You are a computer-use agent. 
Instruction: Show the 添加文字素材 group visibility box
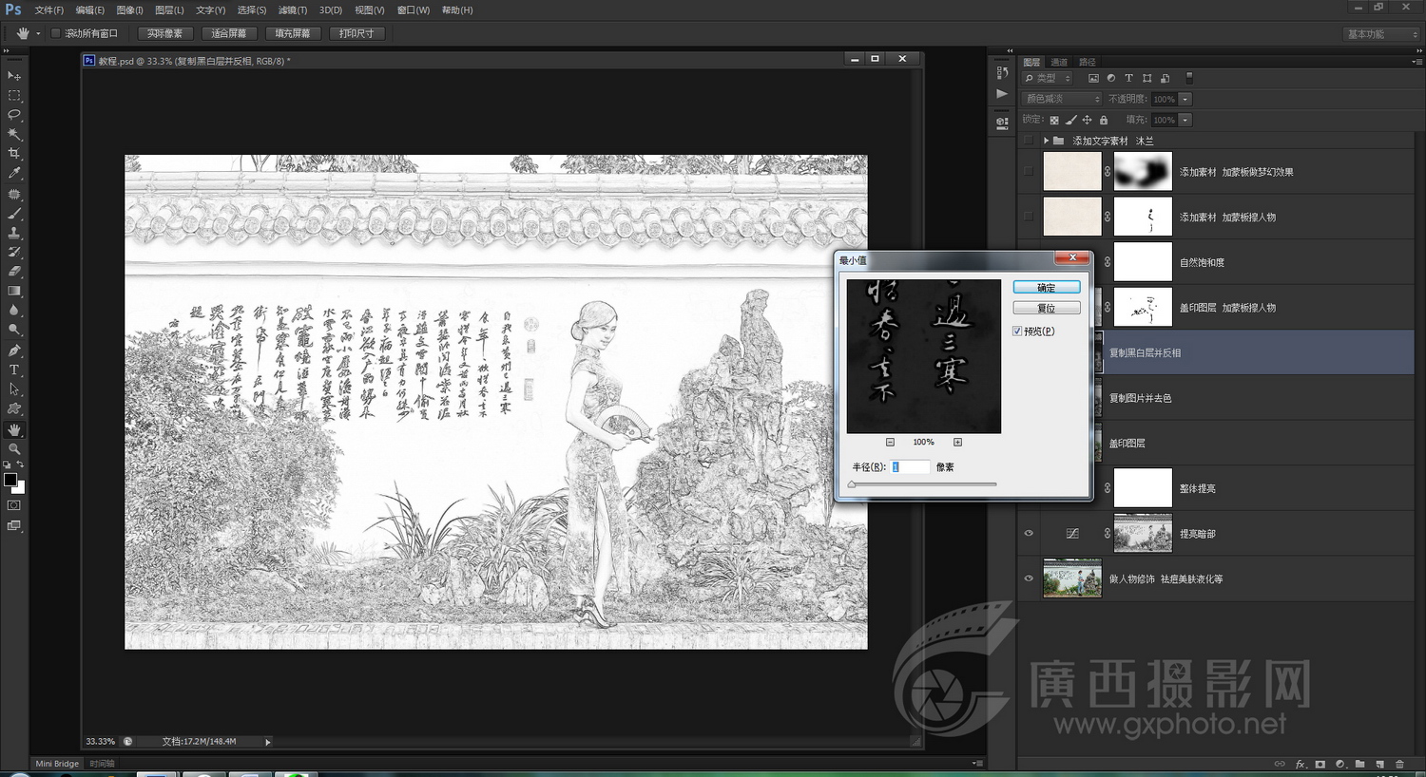click(x=1029, y=141)
